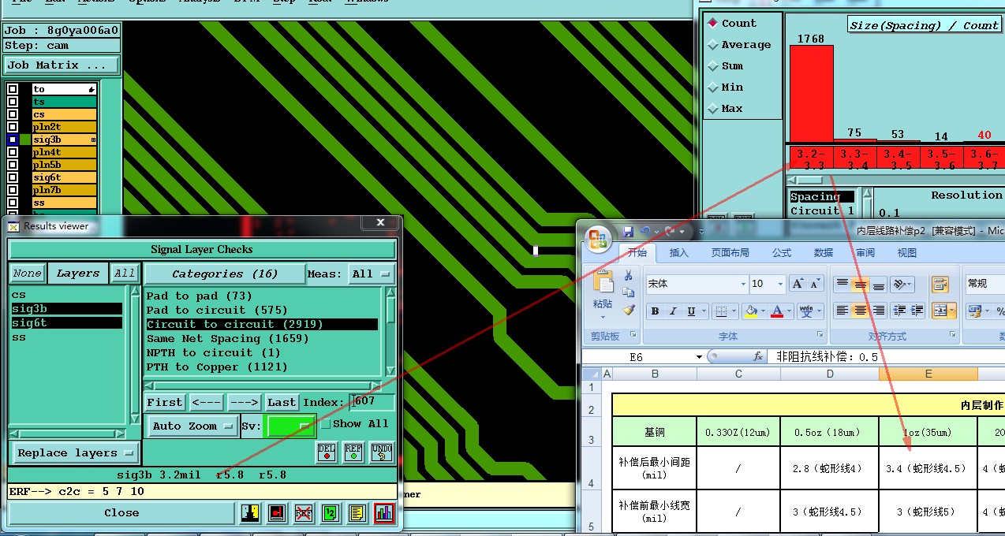Screen dimensions: 1005x536
Task: Select the Average radio button
Action: 713,45
